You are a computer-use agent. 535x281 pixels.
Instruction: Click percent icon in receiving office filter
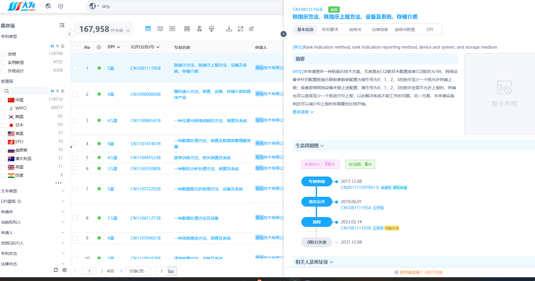[x=58, y=91]
